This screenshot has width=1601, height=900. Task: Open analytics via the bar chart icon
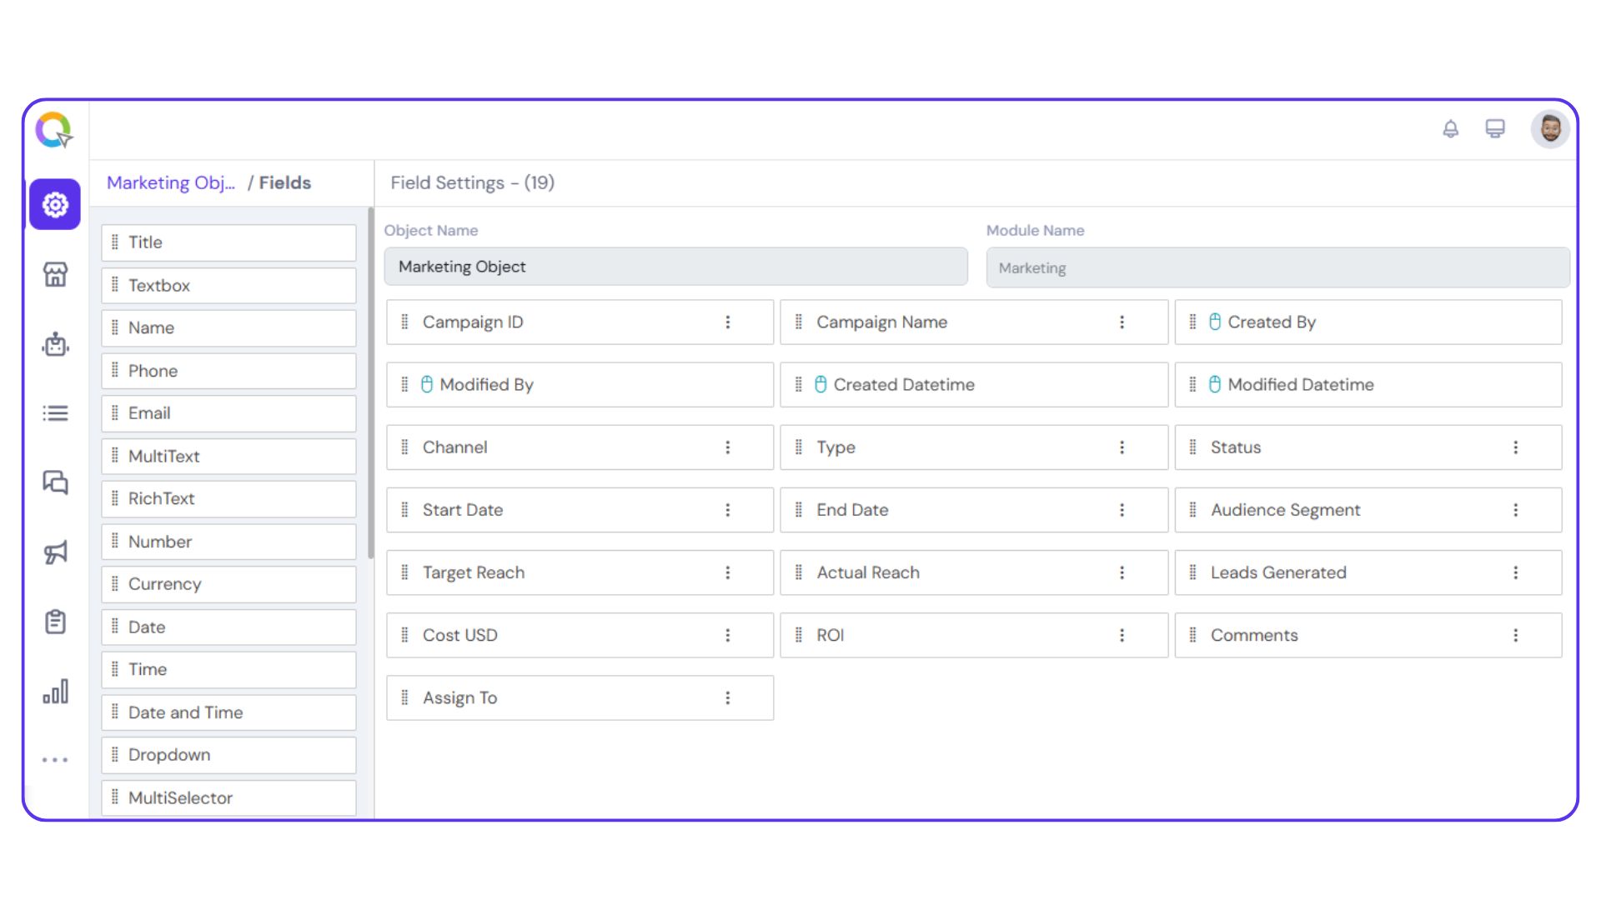click(x=54, y=691)
